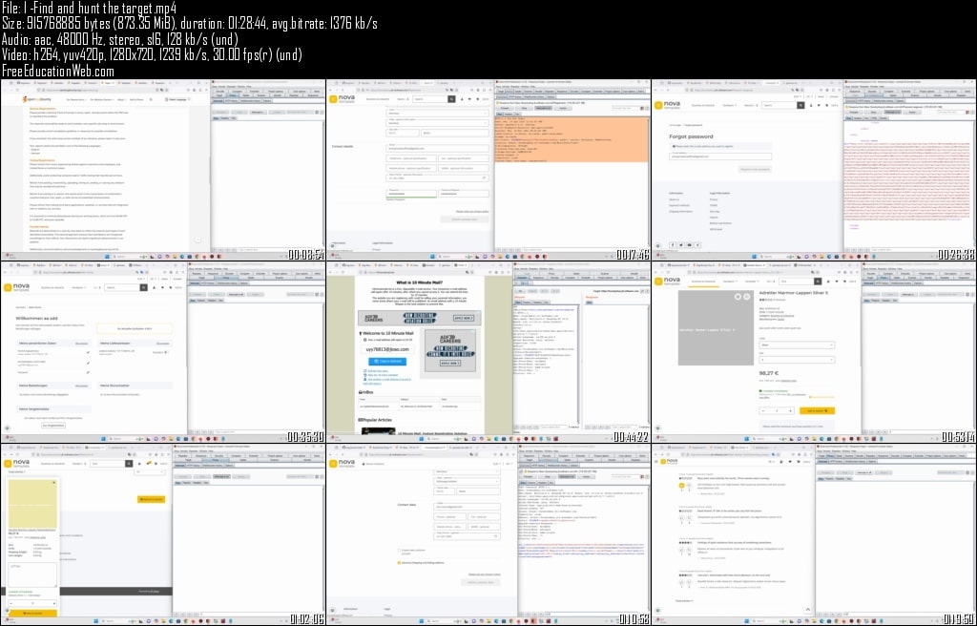The height and width of the screenshot is (626, 977).
Task: Click the nova logo in the 01:02:06 frame
Action: [19, 463]
